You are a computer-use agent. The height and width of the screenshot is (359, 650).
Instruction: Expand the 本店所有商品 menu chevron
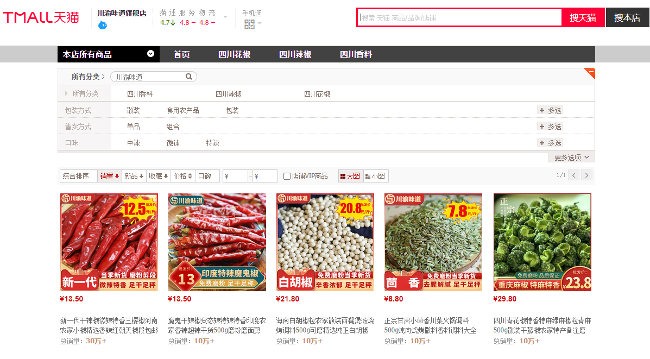tap(150, 54)
